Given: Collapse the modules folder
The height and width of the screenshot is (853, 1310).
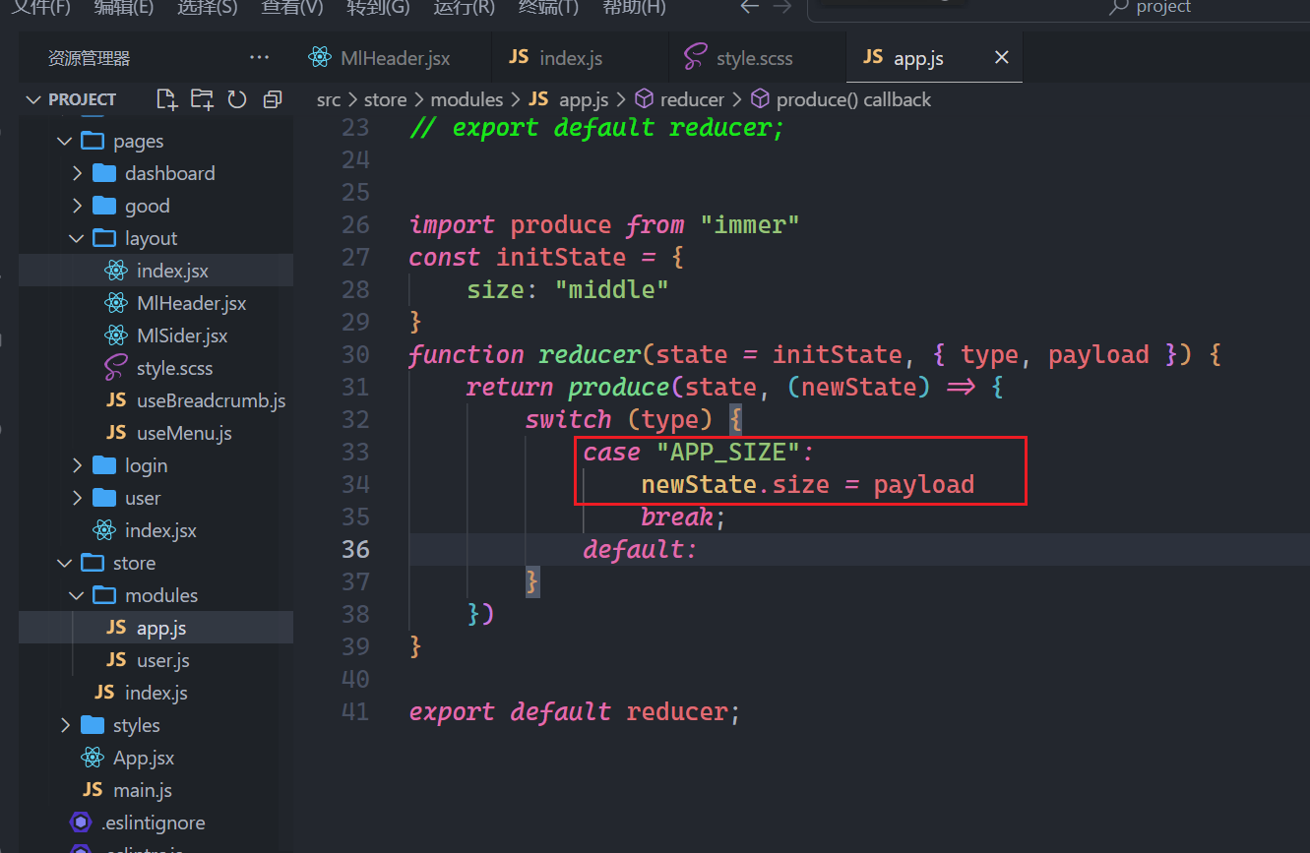Looking at the screenshot, I should click(x=77, y=595).
